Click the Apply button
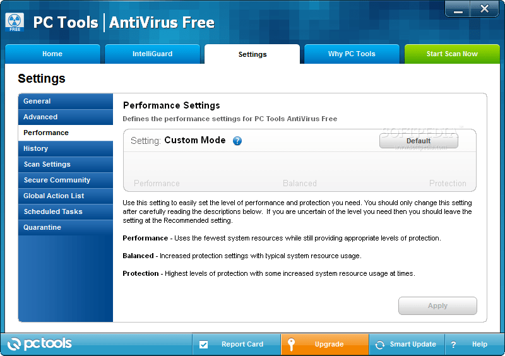The width and height of the screenshot is (505, 356). 437,306
